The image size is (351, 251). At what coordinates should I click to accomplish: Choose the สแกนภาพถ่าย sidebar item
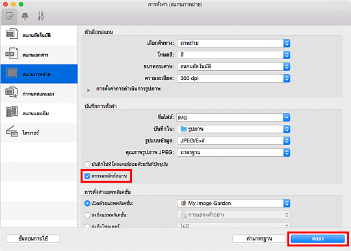pyautogui.click(x=39, y=74)
